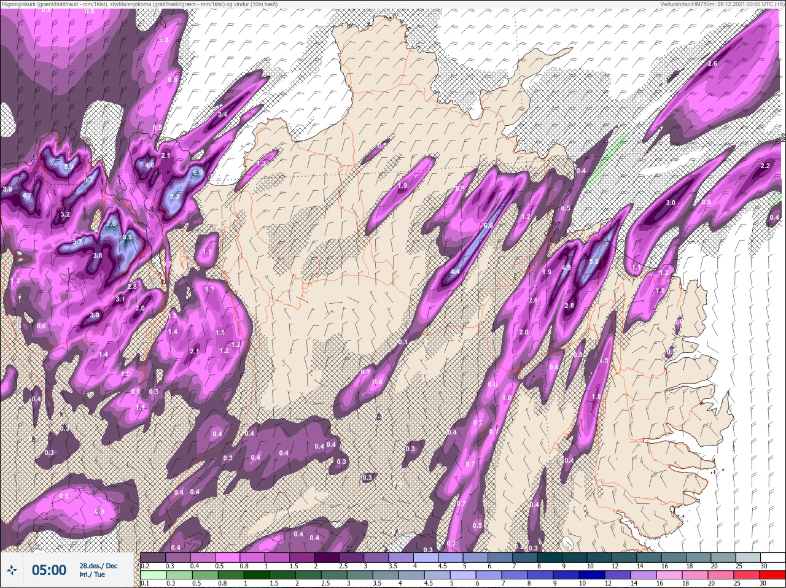Click the 'Rigning/skúrir' legend title text
786x588 pixels.
18,4
